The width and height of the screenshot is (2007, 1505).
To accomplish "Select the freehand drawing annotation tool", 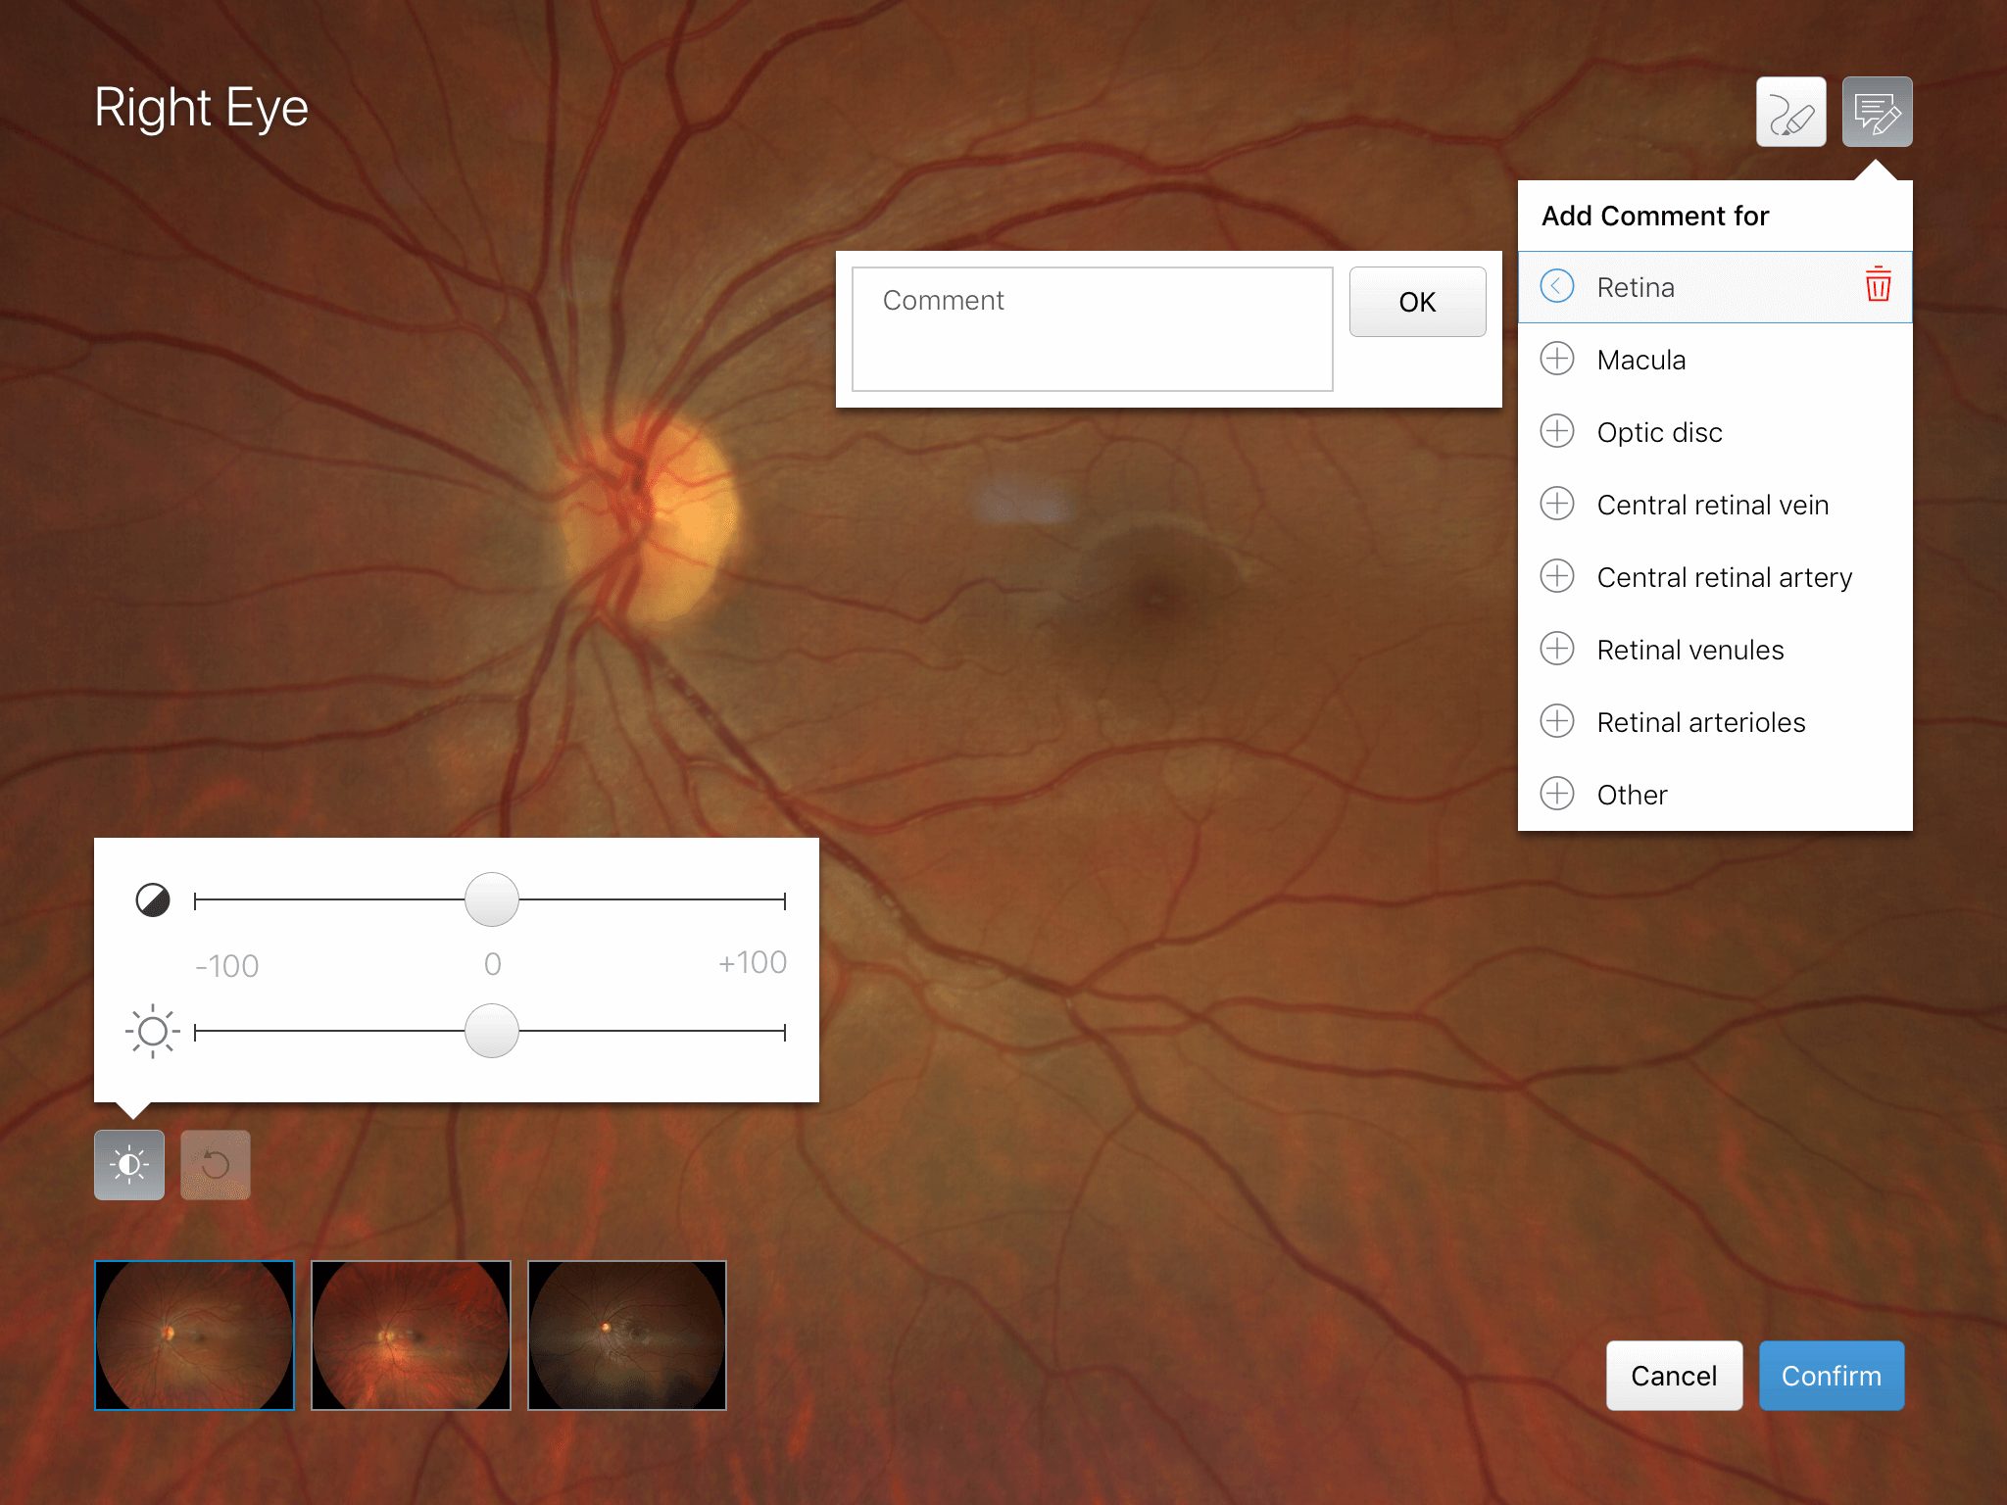I will [x=1790, y=112].
